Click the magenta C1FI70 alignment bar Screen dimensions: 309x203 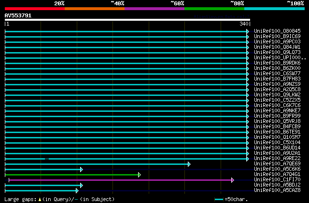pos(120,180)
